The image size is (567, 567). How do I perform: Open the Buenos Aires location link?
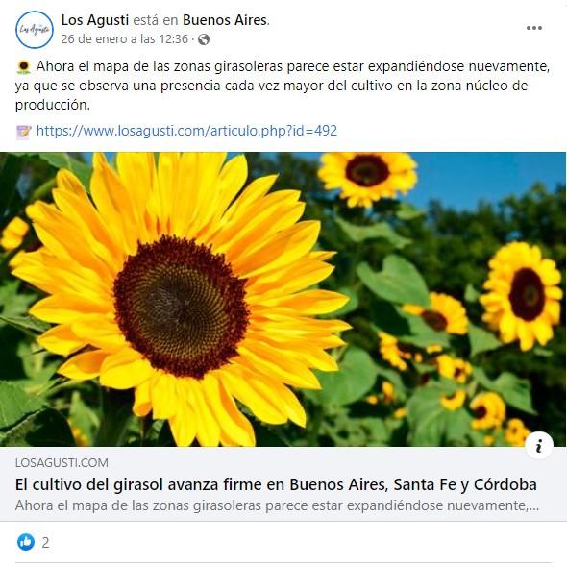point(225,20)
